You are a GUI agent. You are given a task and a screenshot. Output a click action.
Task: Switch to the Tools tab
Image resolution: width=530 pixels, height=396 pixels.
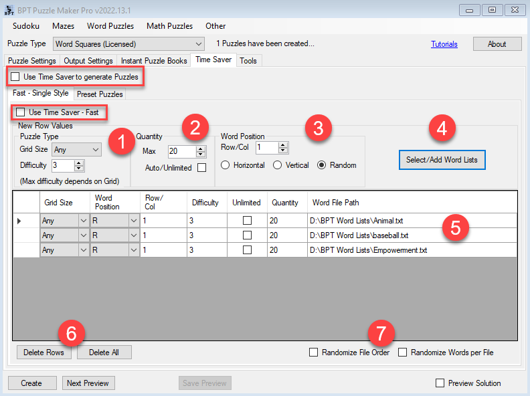[x=248, y=61]
